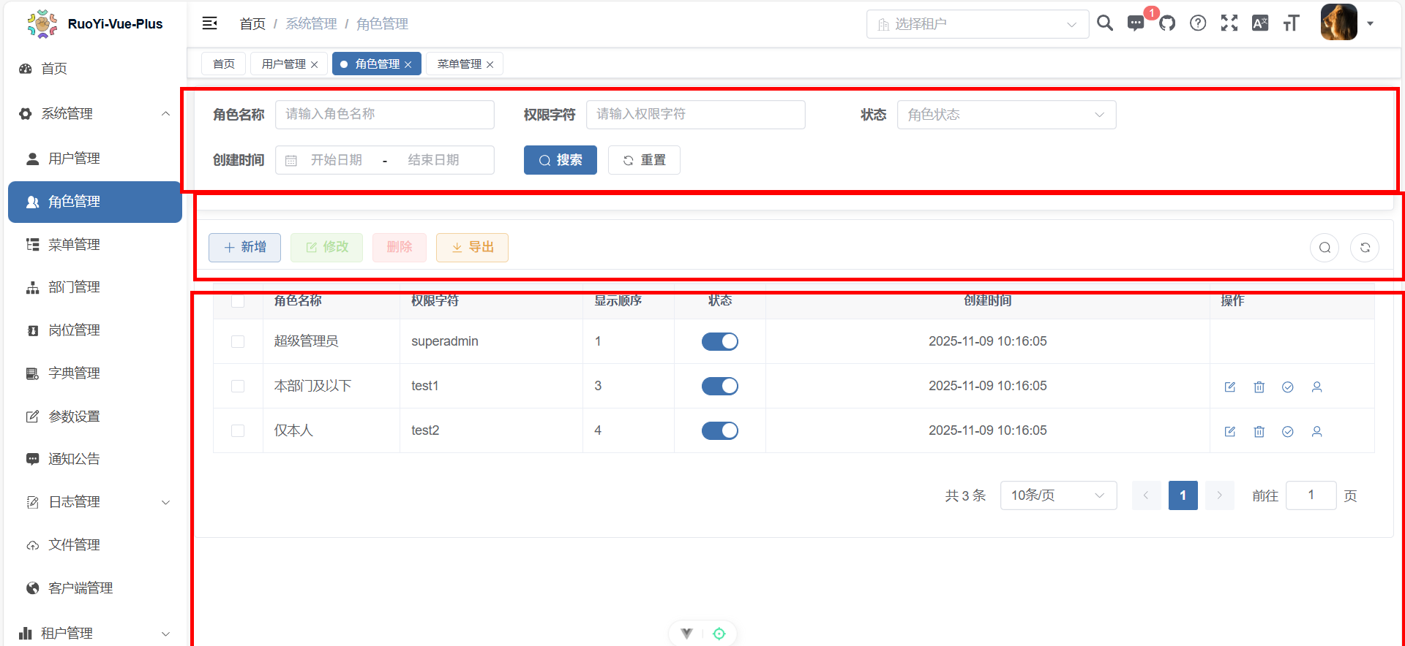Click the 角色名称 input field
Viewport: 1405px width, 646px height.
point(384,115)
